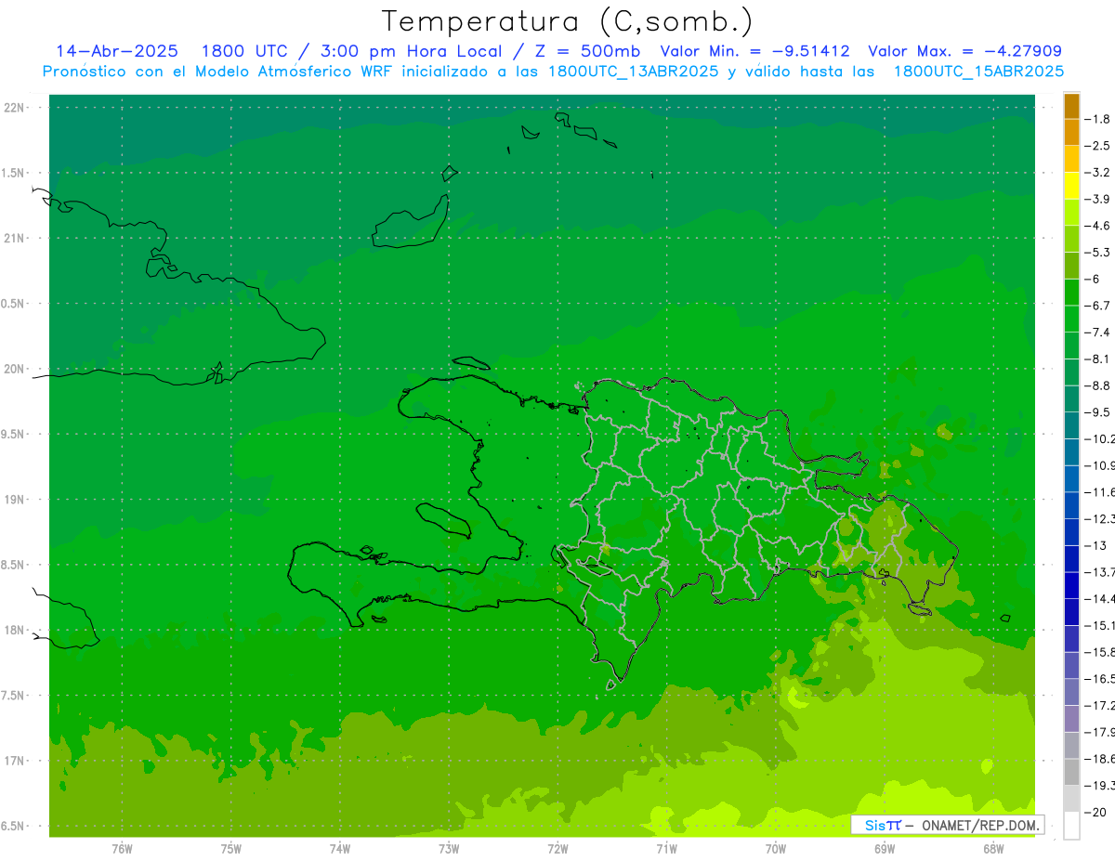
Task: Click the "-16.5" colorbar label
Action: pos(1101,680)
